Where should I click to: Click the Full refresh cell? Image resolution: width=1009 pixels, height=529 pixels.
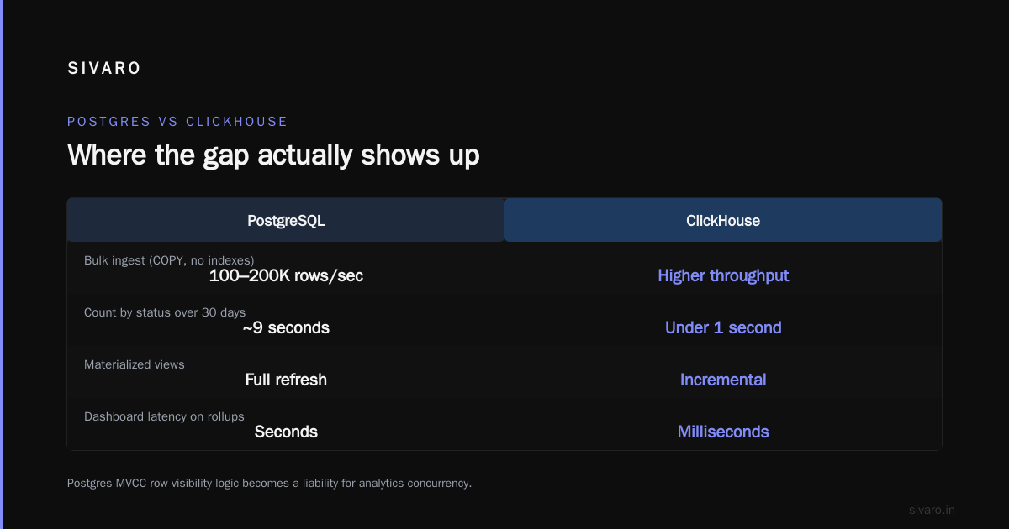pyautogui.click(x=286, y=380)
